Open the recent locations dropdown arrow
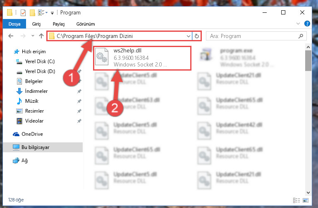The height and width of the screenshot is (208, 318). 33,36
